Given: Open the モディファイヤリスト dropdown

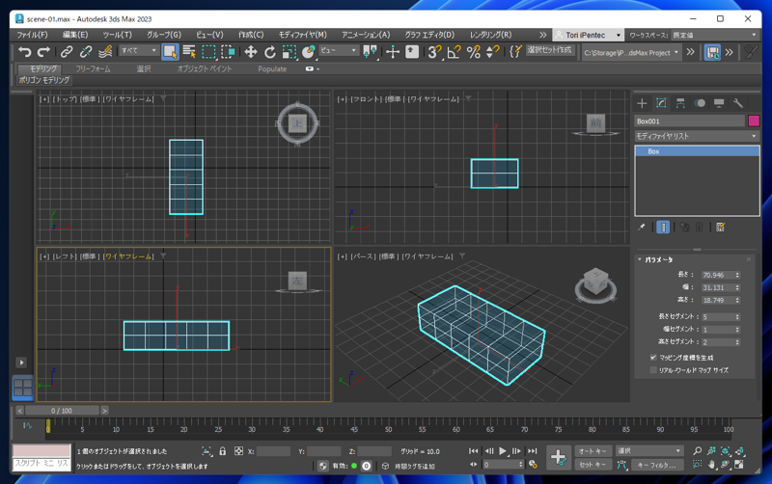Looking at the screenshot, I should [x=697, y=136].
